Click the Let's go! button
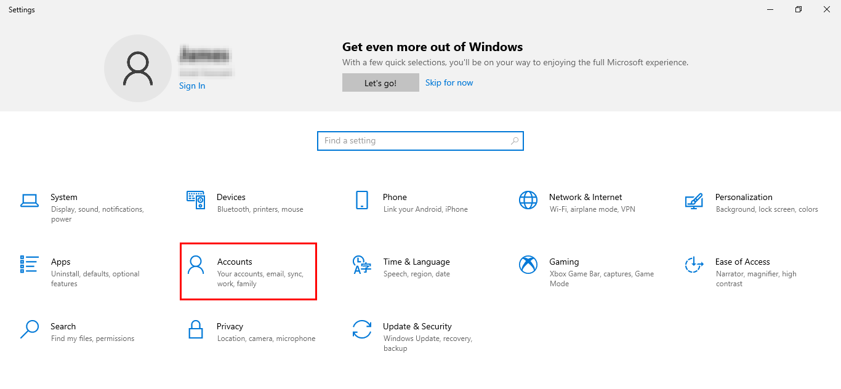The image size is (841, 389). click(380, 83)
